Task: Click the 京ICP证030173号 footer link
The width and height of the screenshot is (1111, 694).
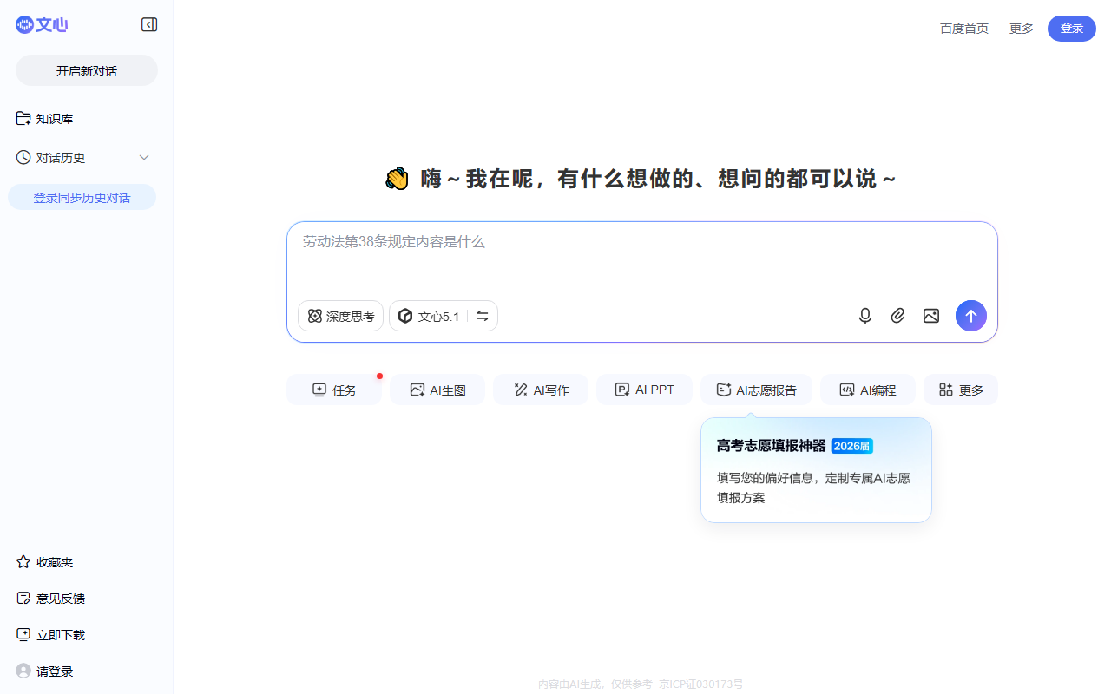Action: 701,684
